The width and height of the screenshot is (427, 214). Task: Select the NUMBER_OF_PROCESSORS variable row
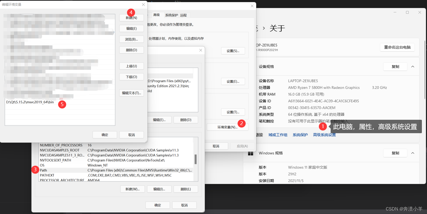pos(116,145)
